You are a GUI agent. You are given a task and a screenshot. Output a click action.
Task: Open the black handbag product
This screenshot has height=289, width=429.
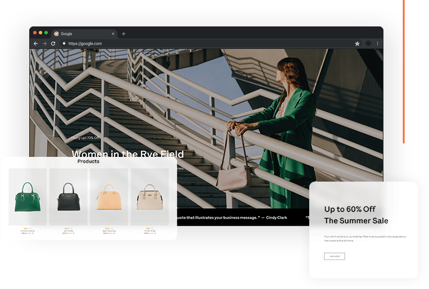[68, 197]
